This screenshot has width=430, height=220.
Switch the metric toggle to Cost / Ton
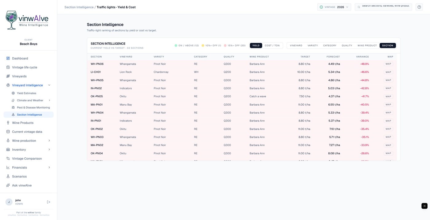272,45
